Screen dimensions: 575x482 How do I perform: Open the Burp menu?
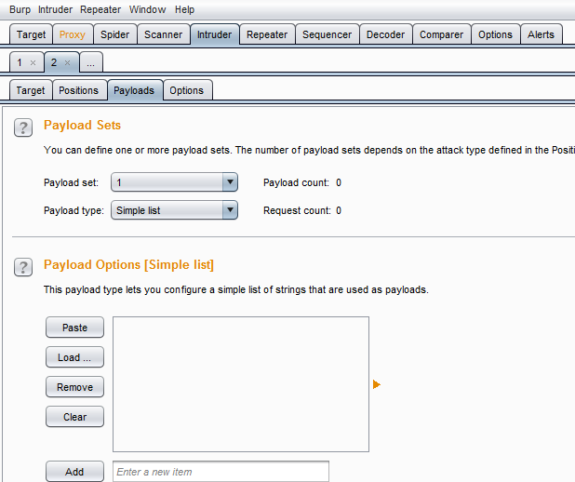click(x=20, y=9)
